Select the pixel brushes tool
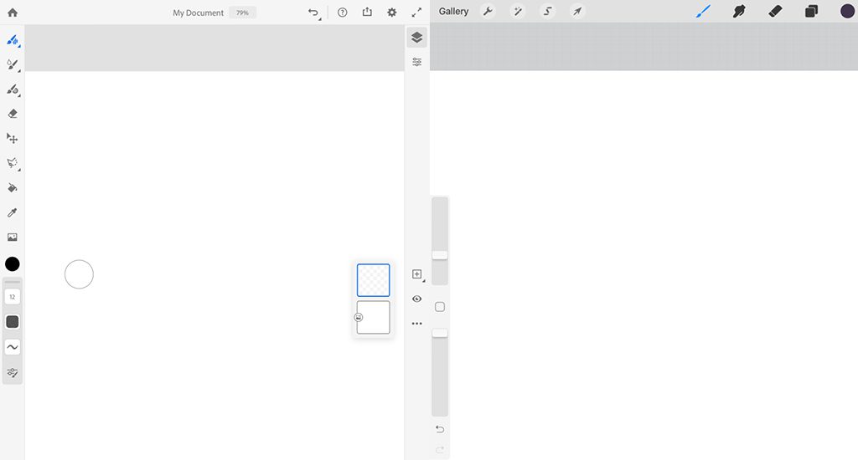This screenshot has width=858, height=460. [13, 40]
